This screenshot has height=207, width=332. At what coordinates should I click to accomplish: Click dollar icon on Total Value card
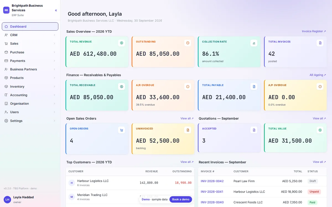320,130
